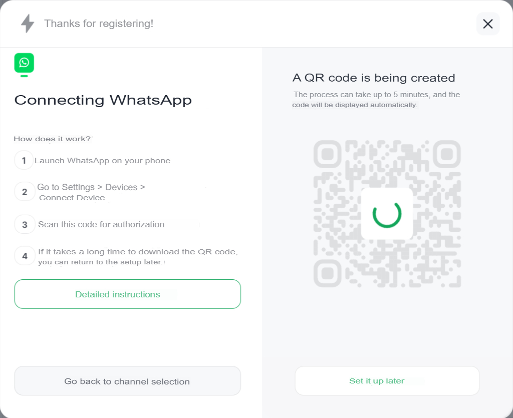Click "A QR code is being created" heading
Viewport: 513px width, 418px height.
[x=374, y=78]
